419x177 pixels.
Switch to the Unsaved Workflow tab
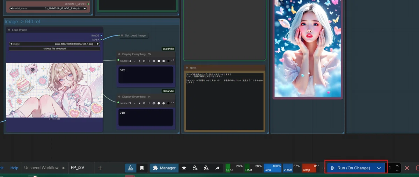click(41, 168)
